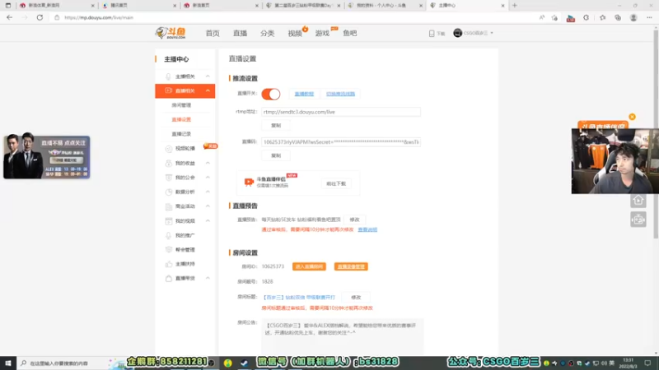This screenshot has width=659, height=370.
Task: Click the shopping bag icon beside 直播带货
Action: (x=169, y=278)
